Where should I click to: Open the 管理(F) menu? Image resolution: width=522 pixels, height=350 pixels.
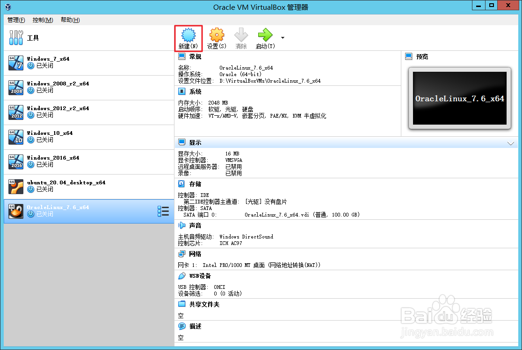pos(16,20)
